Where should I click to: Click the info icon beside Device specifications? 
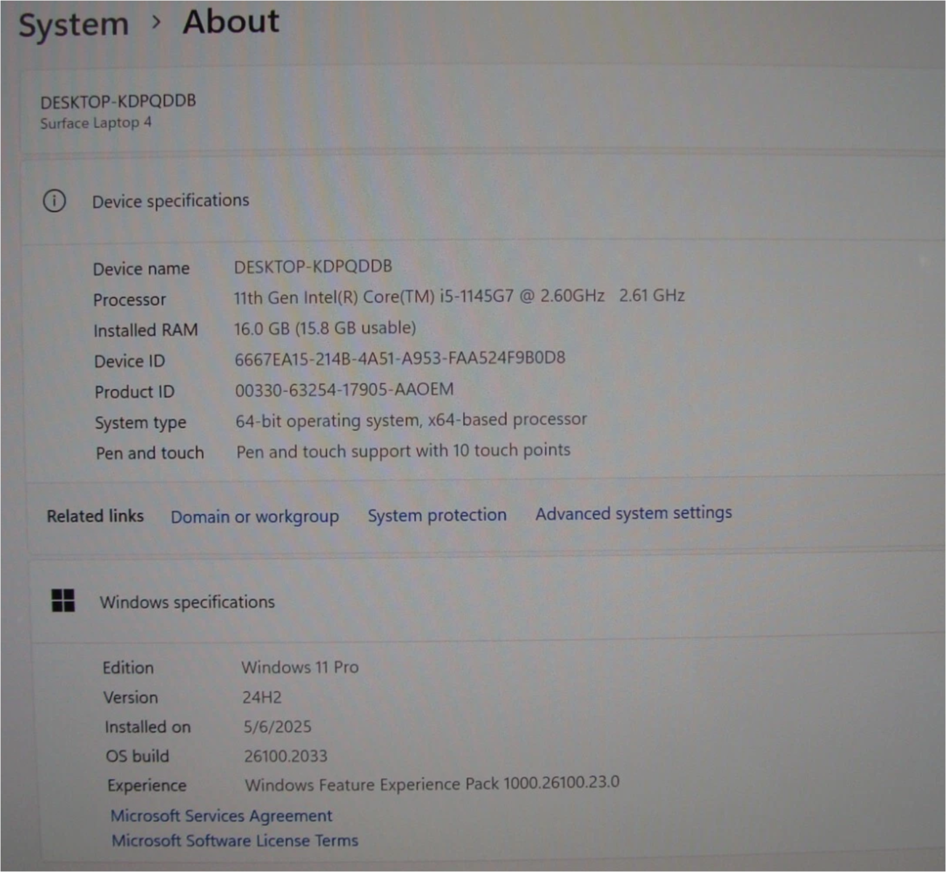click(54, 201)
